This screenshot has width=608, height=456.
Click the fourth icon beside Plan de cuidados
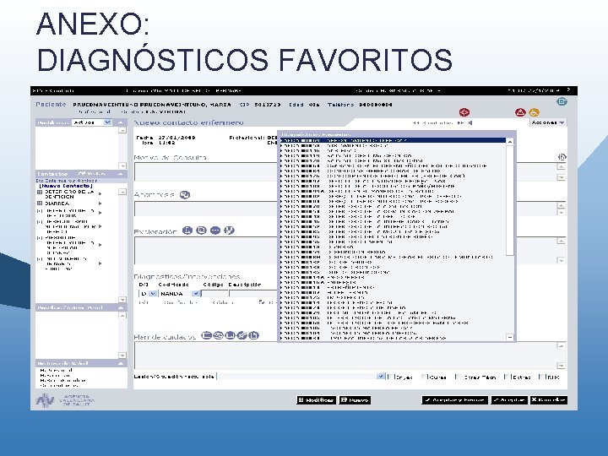click(242, 335)
